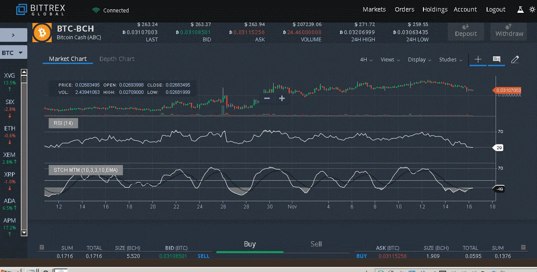Click the BTC-BCH market title
Viewport: 537px width, 272px height.
pyautogui.click(x=75, y=29)
